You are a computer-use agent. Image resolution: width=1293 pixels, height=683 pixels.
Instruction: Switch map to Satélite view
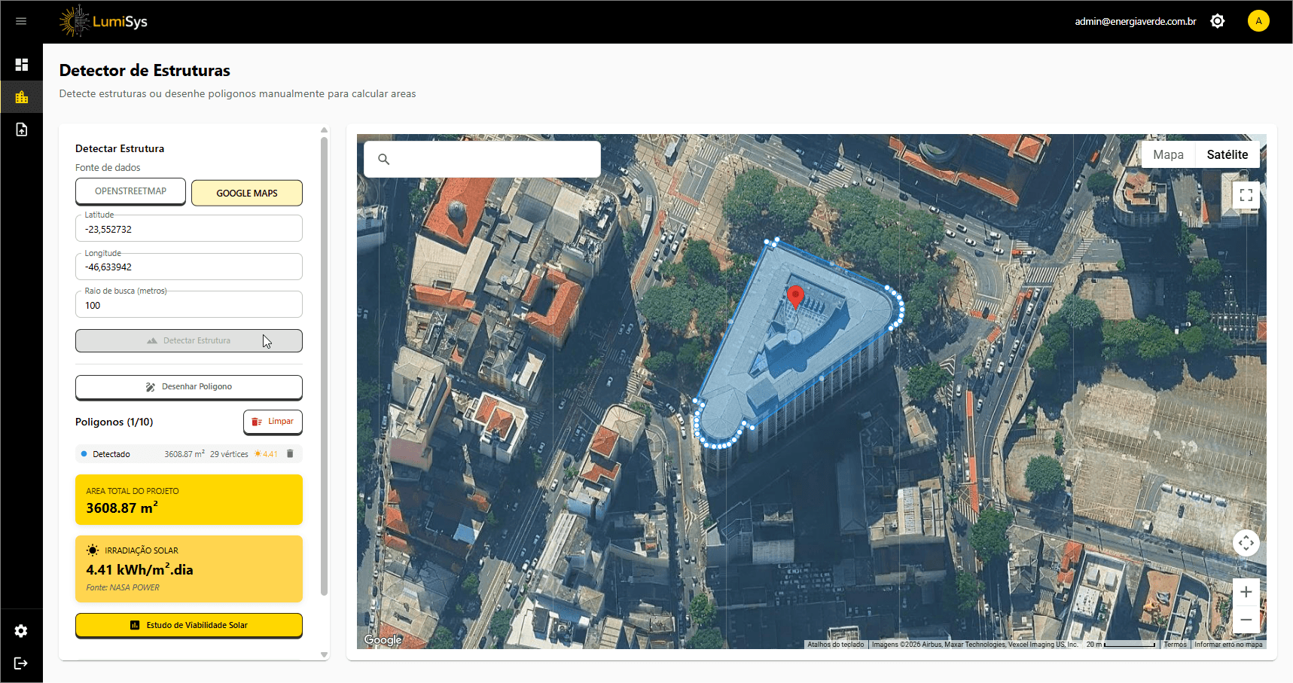click(1227, 154)
